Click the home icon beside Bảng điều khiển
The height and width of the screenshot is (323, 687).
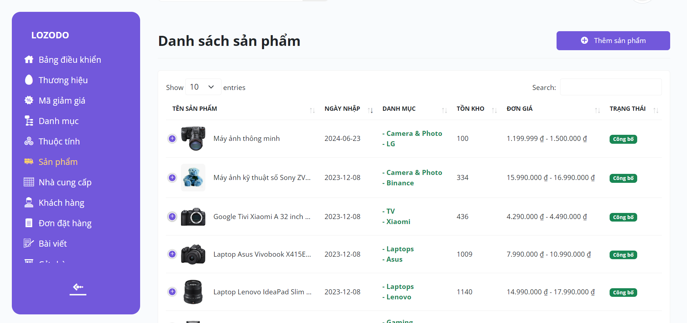29,60
